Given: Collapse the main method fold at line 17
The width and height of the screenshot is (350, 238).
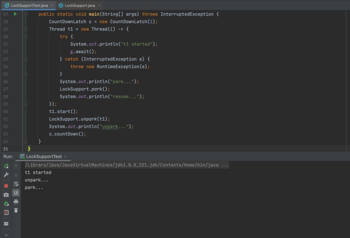Looking at the screenshot, I should [26, 14].
